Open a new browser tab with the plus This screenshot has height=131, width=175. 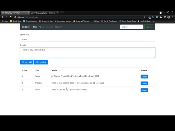tap(62, 13)
